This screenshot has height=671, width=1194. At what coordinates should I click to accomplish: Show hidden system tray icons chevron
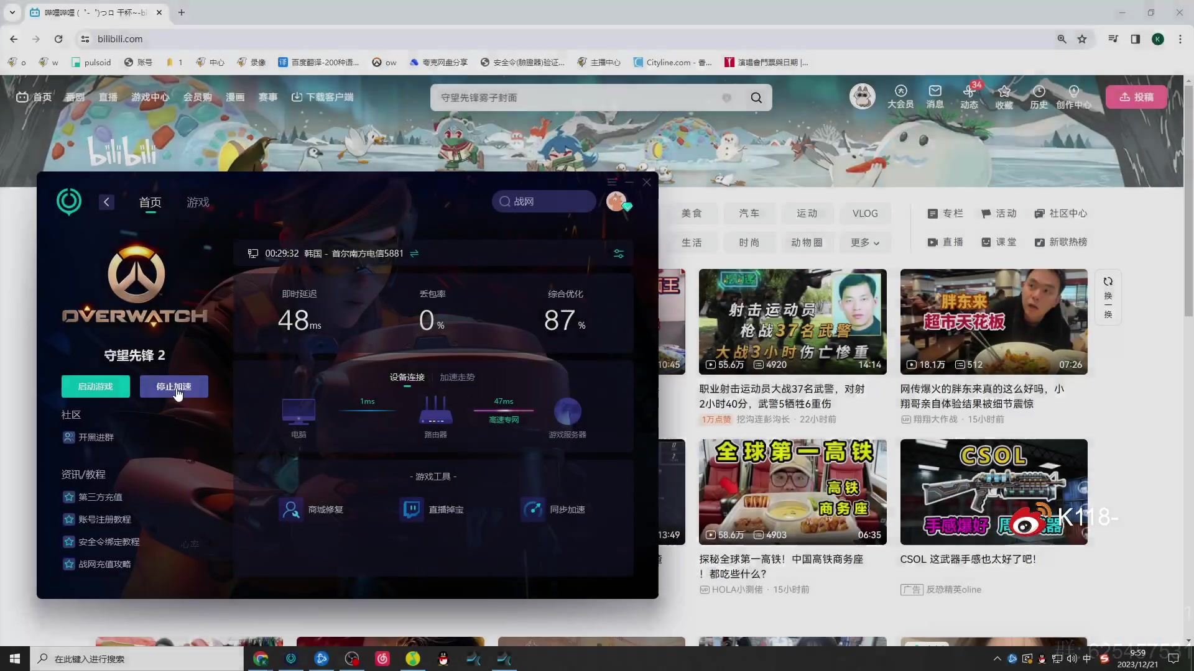(x=997, y=659)
